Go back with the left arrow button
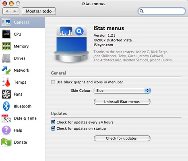The height and width of the screenshot is (161, 188). pos(7,11)
